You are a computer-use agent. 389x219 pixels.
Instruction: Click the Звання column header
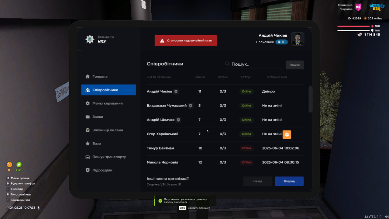[200, 77]
